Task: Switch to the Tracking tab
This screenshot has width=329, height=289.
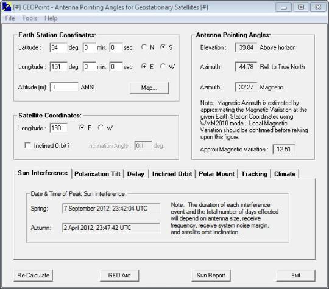Action: [254, 174]
